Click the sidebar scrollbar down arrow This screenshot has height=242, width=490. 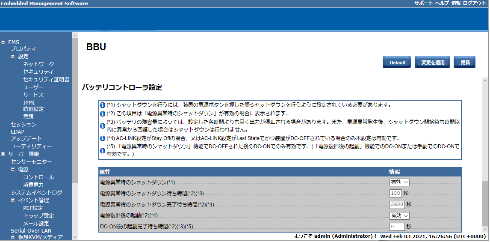(75, 237)
